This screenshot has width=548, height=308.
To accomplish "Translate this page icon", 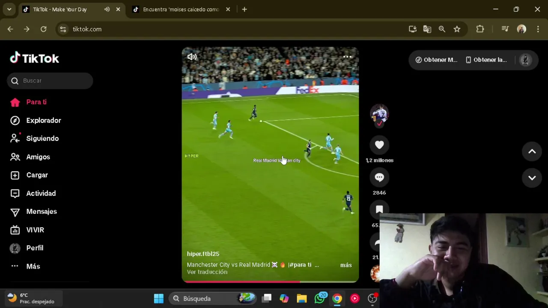I will coord(427,29).
